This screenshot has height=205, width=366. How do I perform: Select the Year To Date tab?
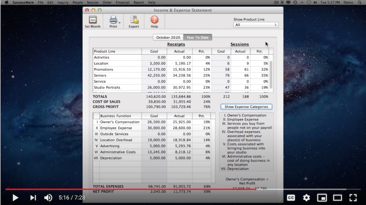pyautogui.click(x=198, y=37)
